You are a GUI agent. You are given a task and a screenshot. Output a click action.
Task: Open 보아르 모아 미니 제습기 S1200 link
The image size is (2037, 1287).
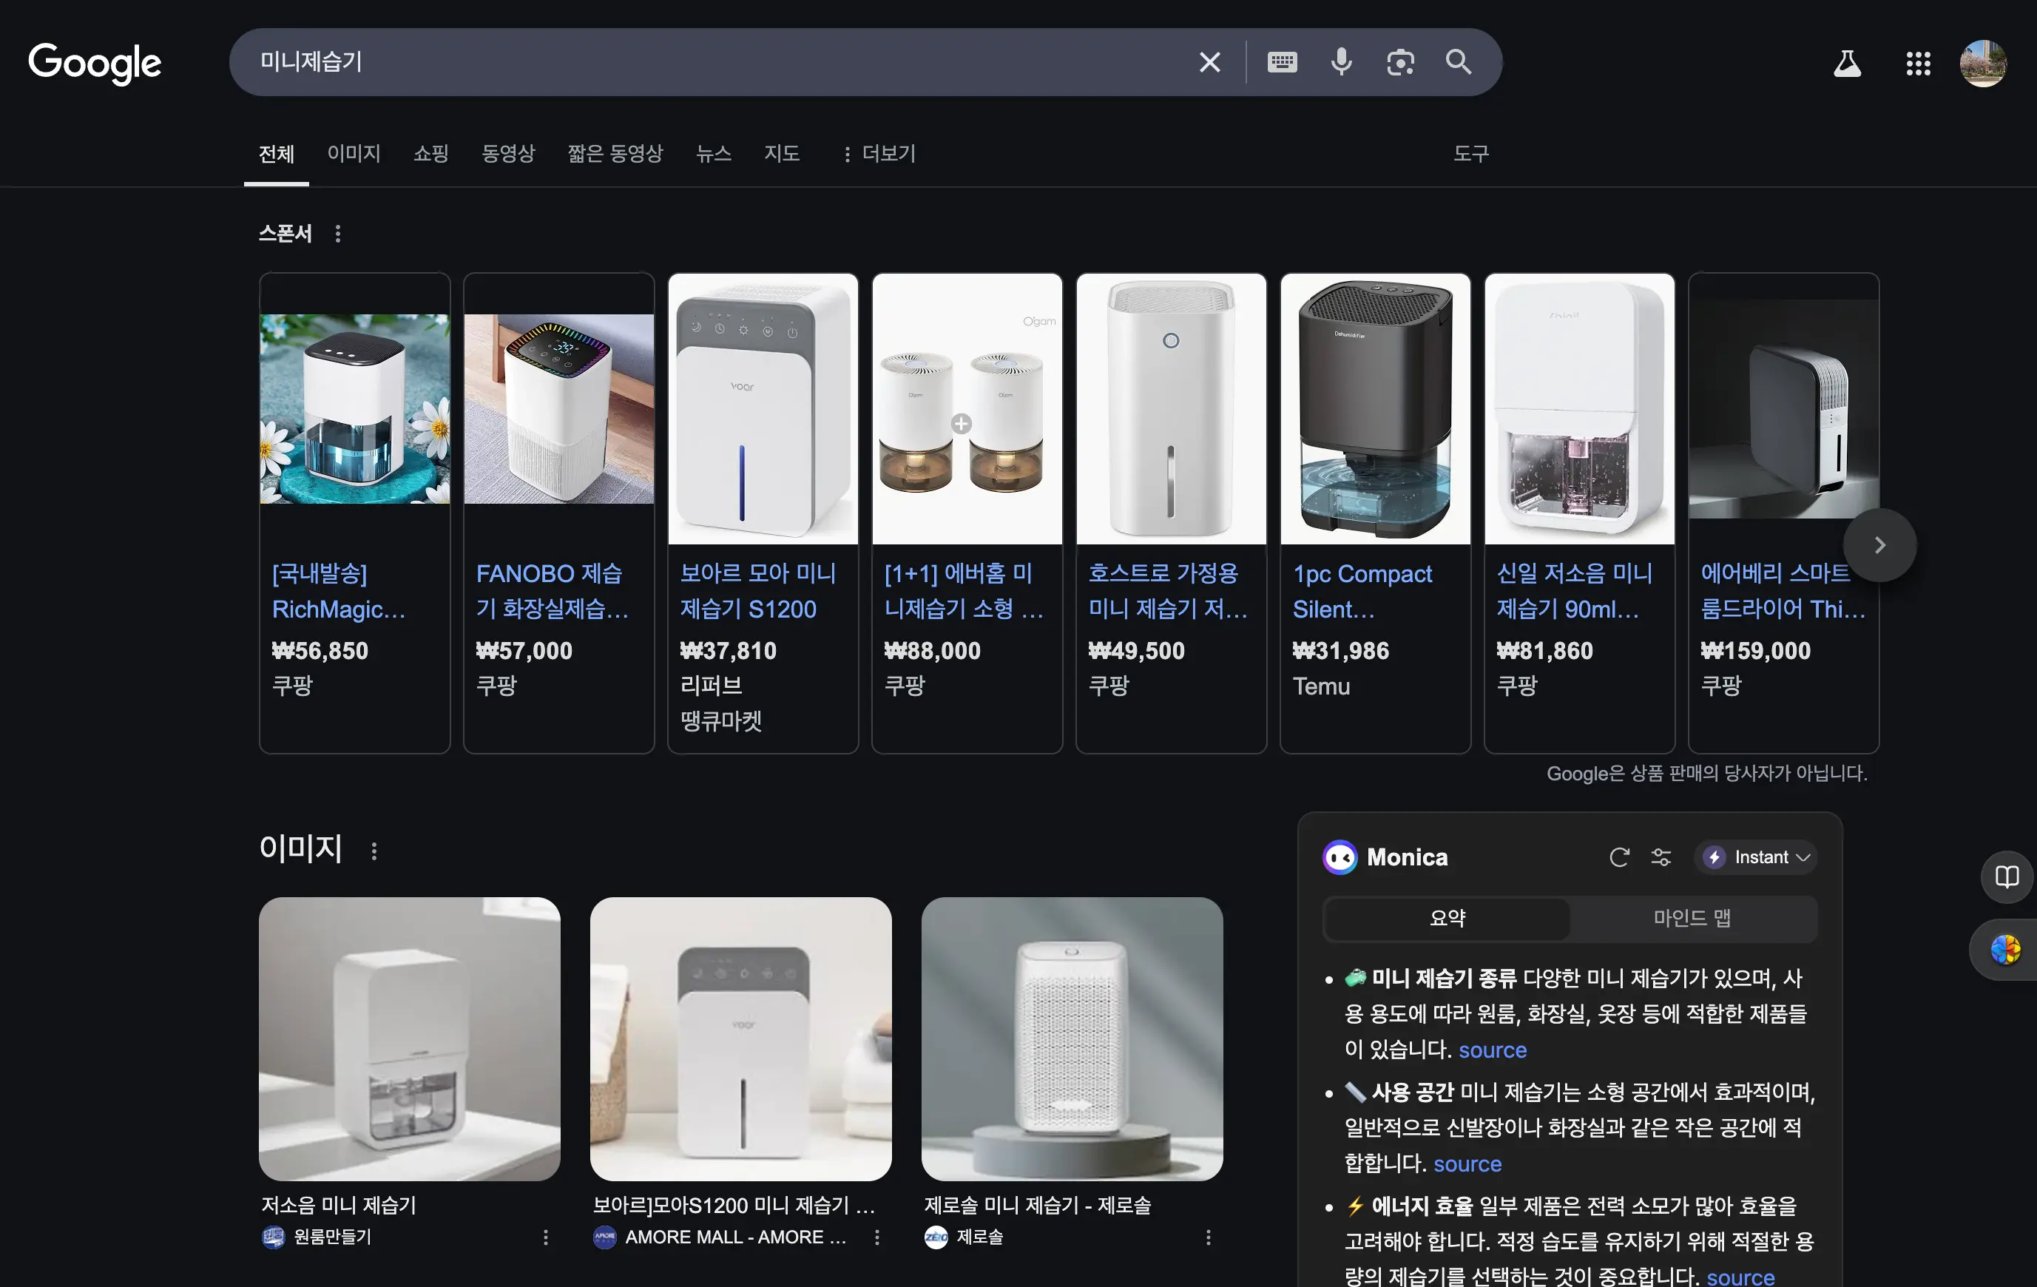click(x=758, y=592)
